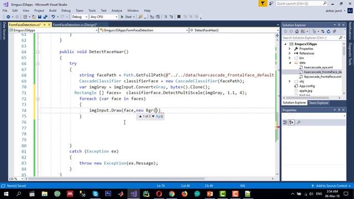354x199 pixels.
Task: Show next overload in Bgr tooltip
Action: click(153, 117)
